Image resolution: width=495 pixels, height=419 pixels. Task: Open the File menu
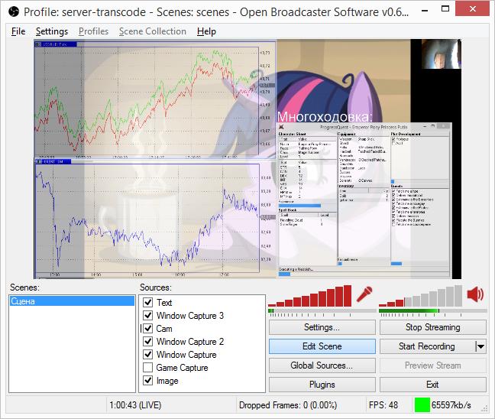18,31
